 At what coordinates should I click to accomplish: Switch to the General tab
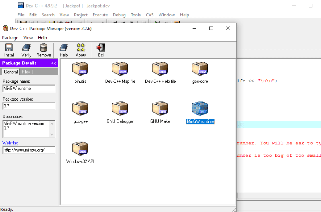coord(11,72)
